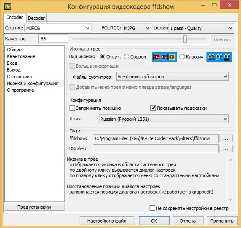Viewport: 241px width, 228px height.
Task: Expand the Файлы субтитров dropdown
Action: [x=172, y=77]
